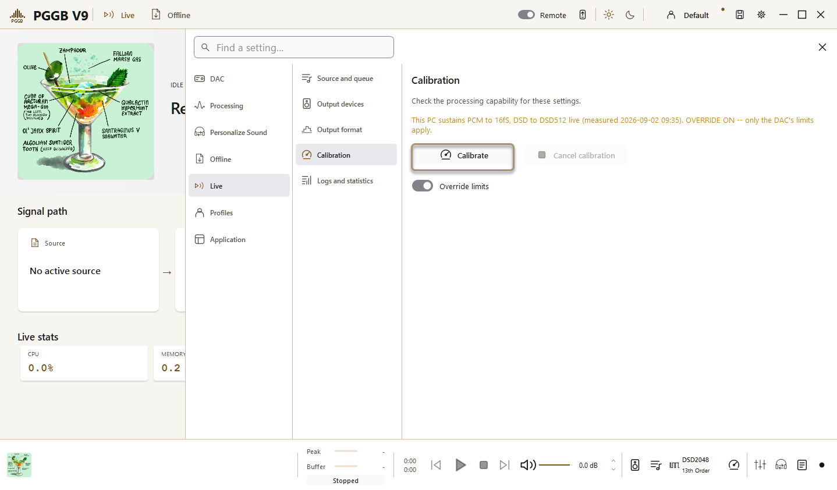Adjust the volume slider
837x490 pixels.
click(x=555, y=465)
